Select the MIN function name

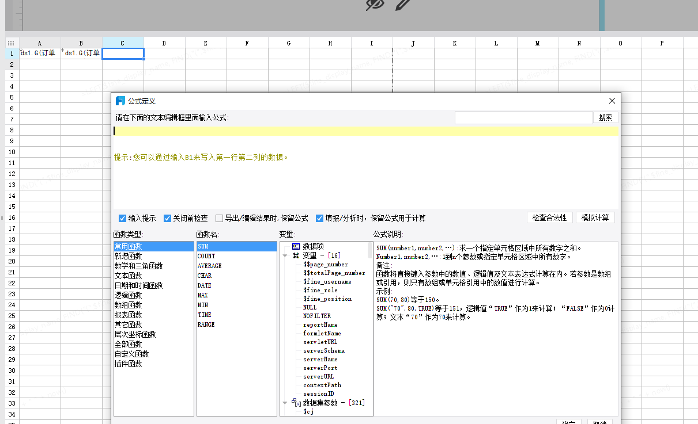click(x=237, y=305)
